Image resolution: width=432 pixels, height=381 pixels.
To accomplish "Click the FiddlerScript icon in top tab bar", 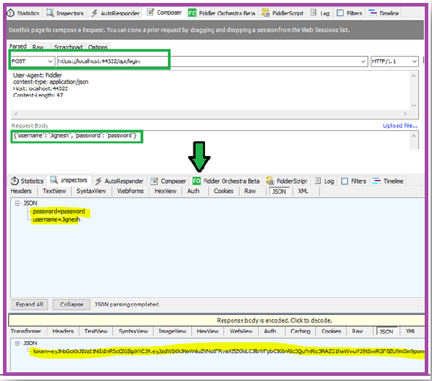I will click(x=266, y=12).
